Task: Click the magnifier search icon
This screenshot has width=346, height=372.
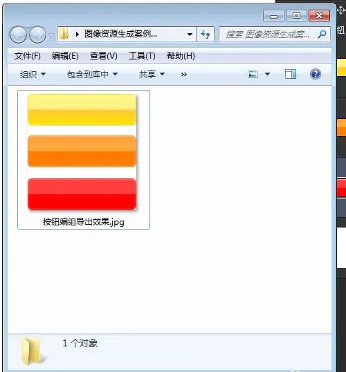Action: pyautogui.click(x=322, y=35)
